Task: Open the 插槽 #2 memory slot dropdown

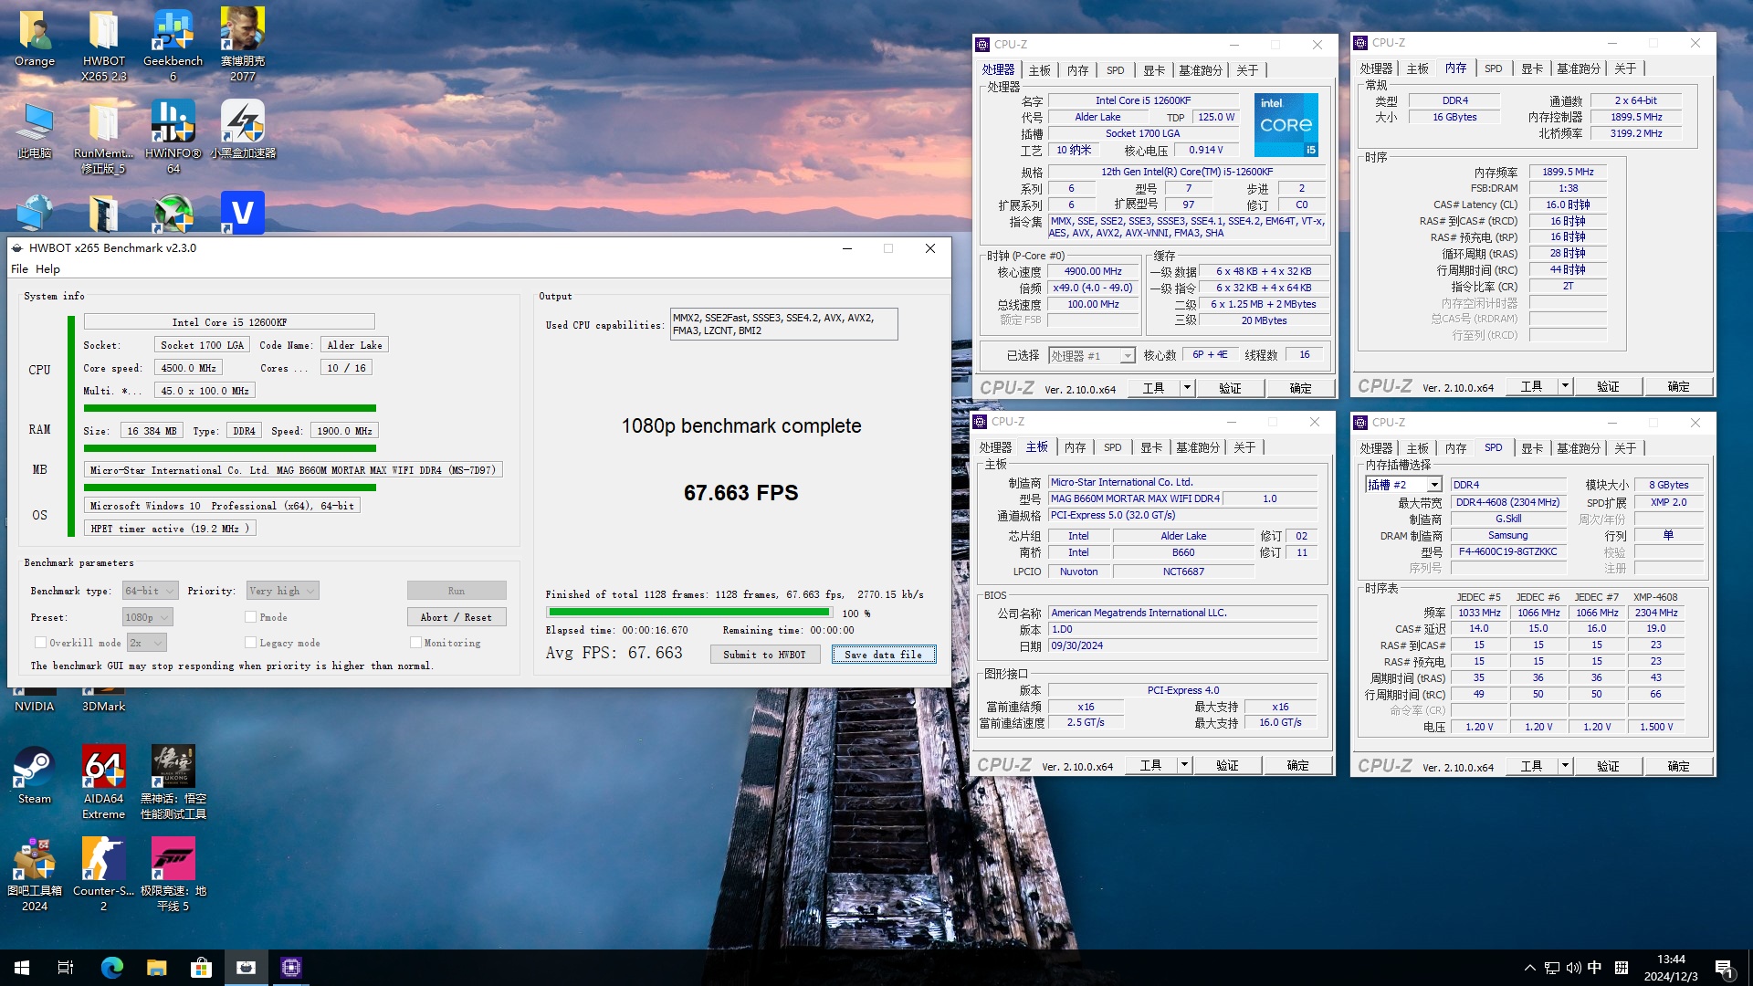Action: [x=1402, y=485]
